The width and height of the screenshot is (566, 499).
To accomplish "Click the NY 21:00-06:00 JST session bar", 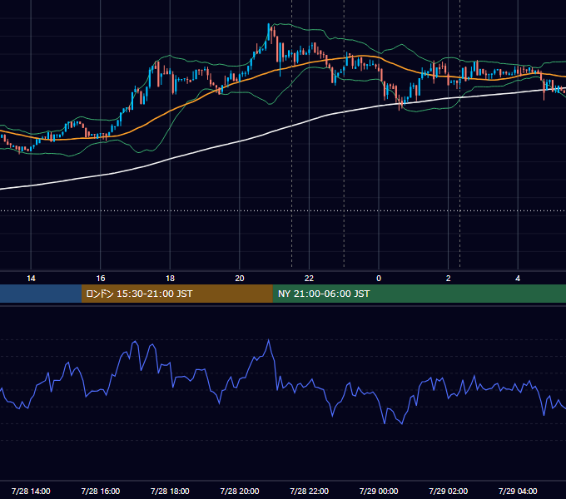I will [419, 294].
